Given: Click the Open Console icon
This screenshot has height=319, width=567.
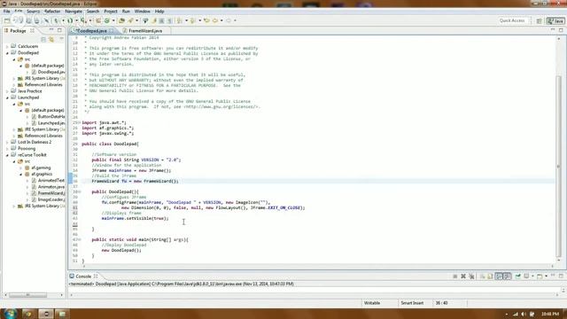Looking at the screenshot, I should coord(540,276).
